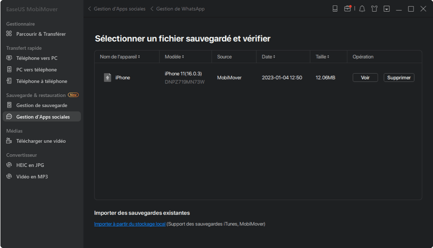433x248 pixels.
Task: Open Parcourir & Transférer in the sidebar
Action: pyautogui.click(x=42, y=34)
